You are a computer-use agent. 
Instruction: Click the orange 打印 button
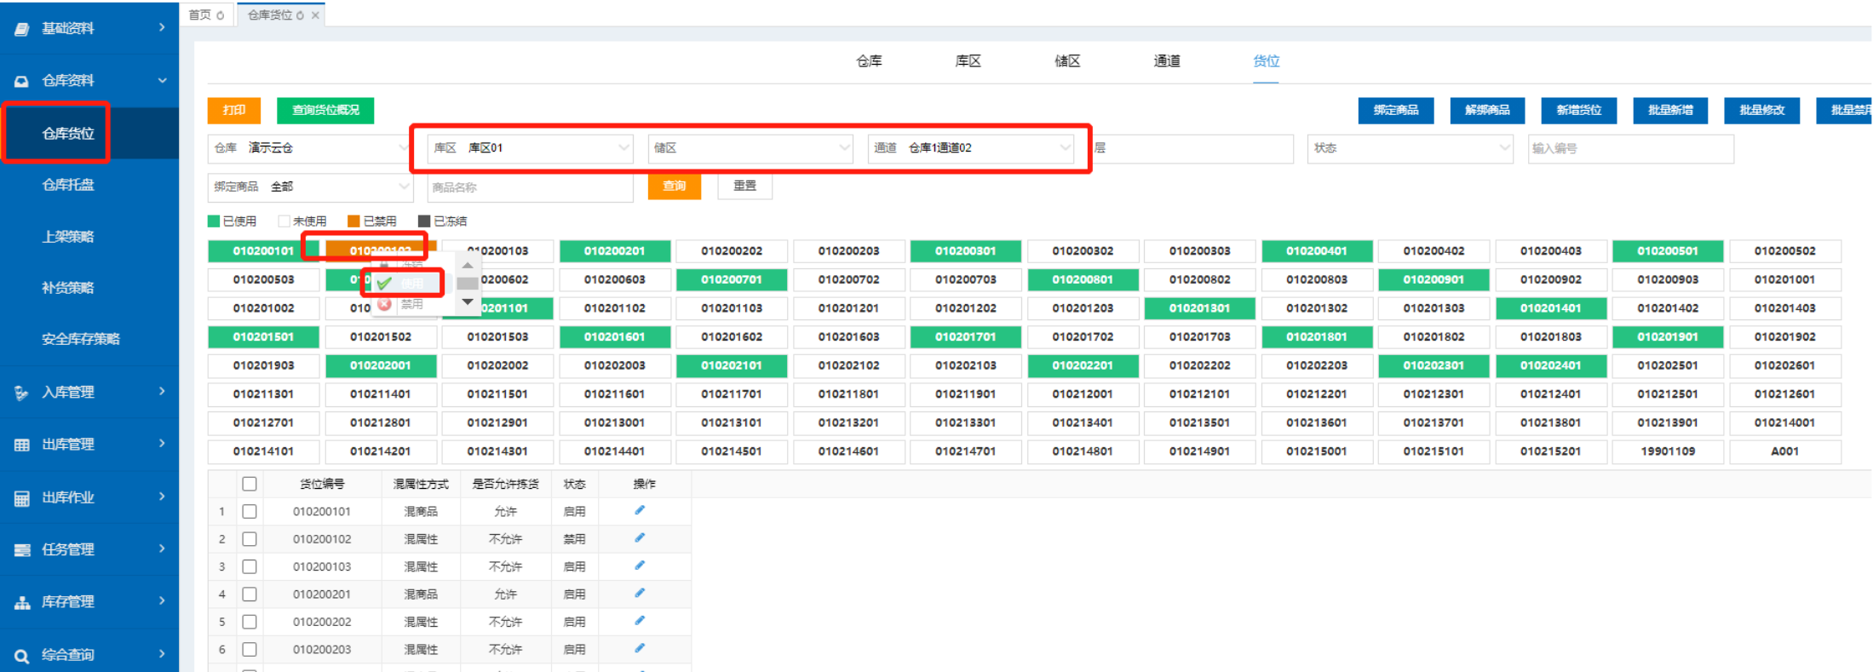coord(234,111)
